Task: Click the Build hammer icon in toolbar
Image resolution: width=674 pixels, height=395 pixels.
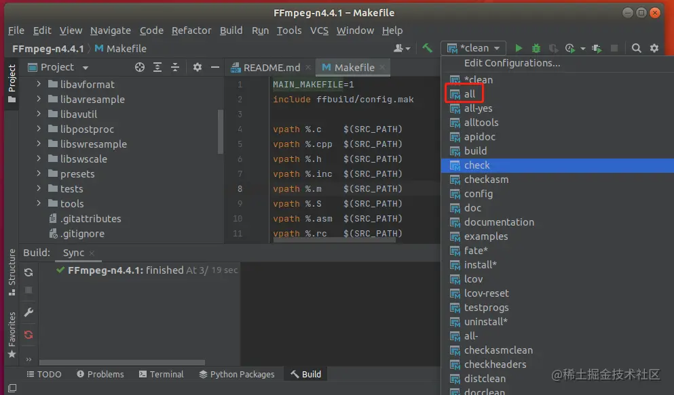Action: coord(427,48)
